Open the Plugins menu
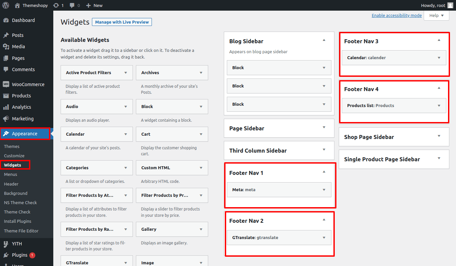Screen dimensions: 456x266 pyautogui.click(x=20, y=255)
